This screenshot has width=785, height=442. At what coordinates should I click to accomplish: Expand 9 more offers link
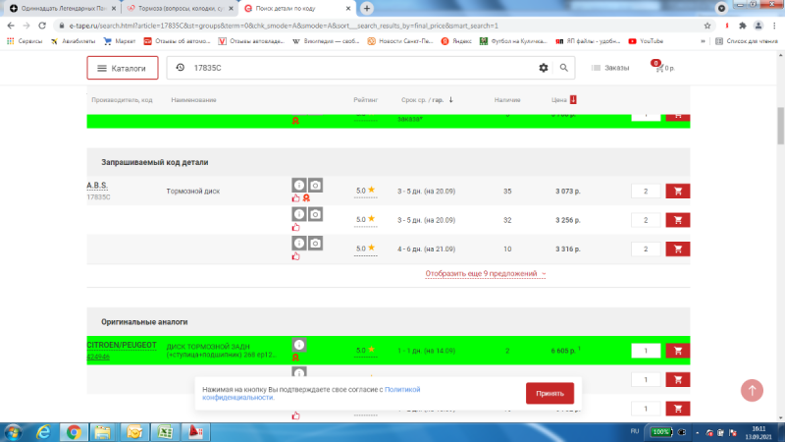(485, 273)
